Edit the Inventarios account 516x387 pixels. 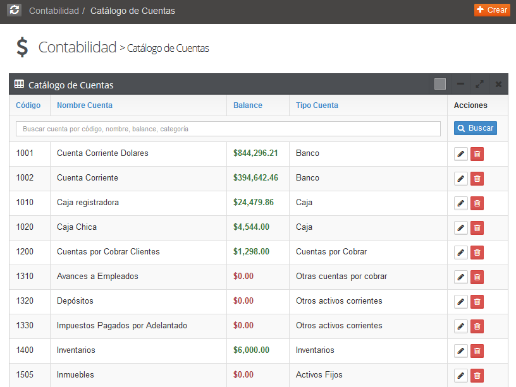[460, 350]
